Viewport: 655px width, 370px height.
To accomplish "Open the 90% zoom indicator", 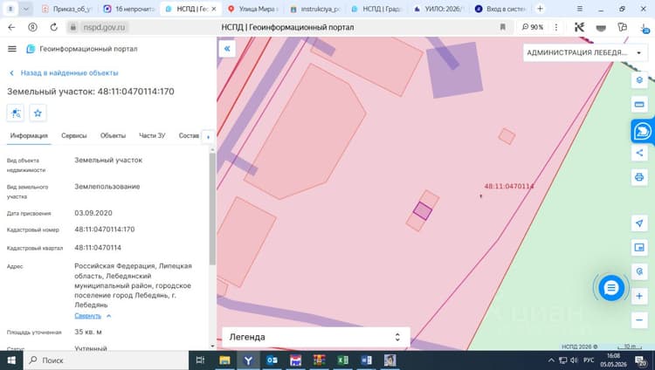I will click(x=533, y=27).
